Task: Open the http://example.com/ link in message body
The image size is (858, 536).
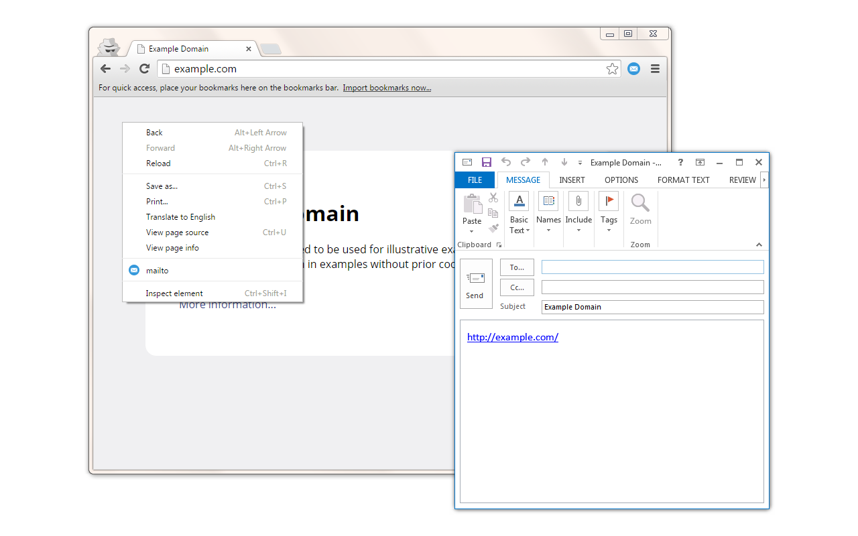Action: [x=513, y=337]
